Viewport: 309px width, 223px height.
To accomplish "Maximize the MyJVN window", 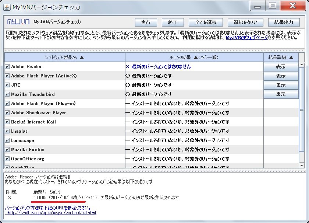I will click(x=273, y=6).
